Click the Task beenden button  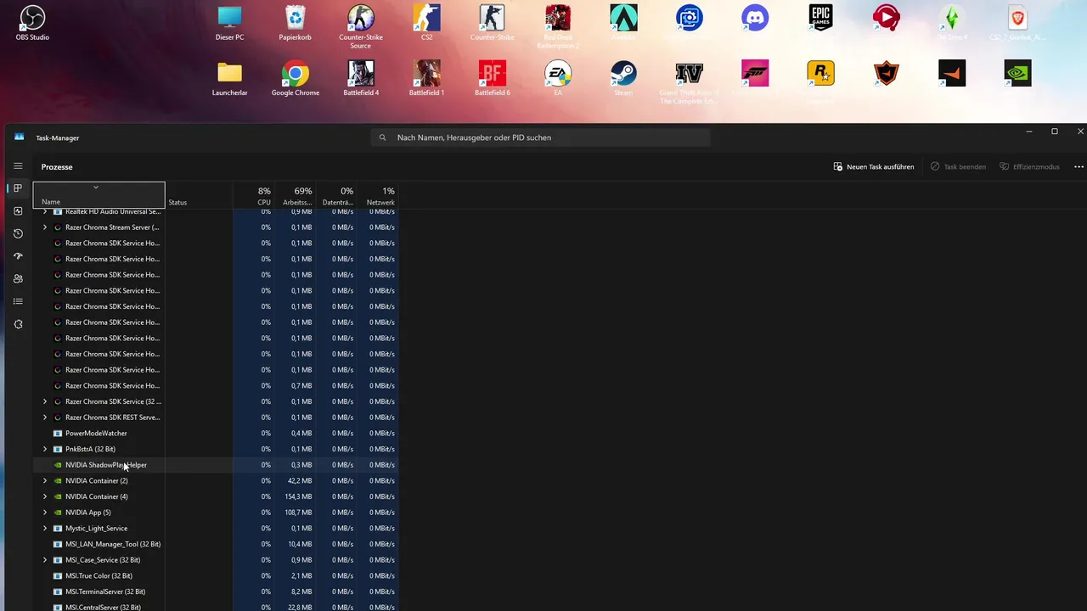coord(958,166)
